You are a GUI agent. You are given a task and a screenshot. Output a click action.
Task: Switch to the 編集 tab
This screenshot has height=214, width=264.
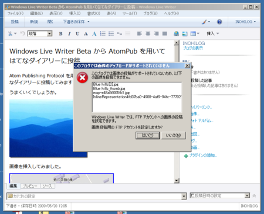coord(13,186)
